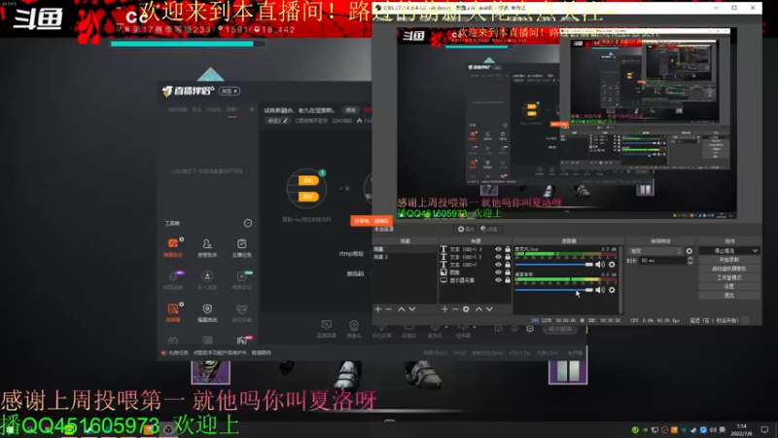The image size is (778, 438).
Task: Click the 修改 button beside room title
Action: coord(351,110)
